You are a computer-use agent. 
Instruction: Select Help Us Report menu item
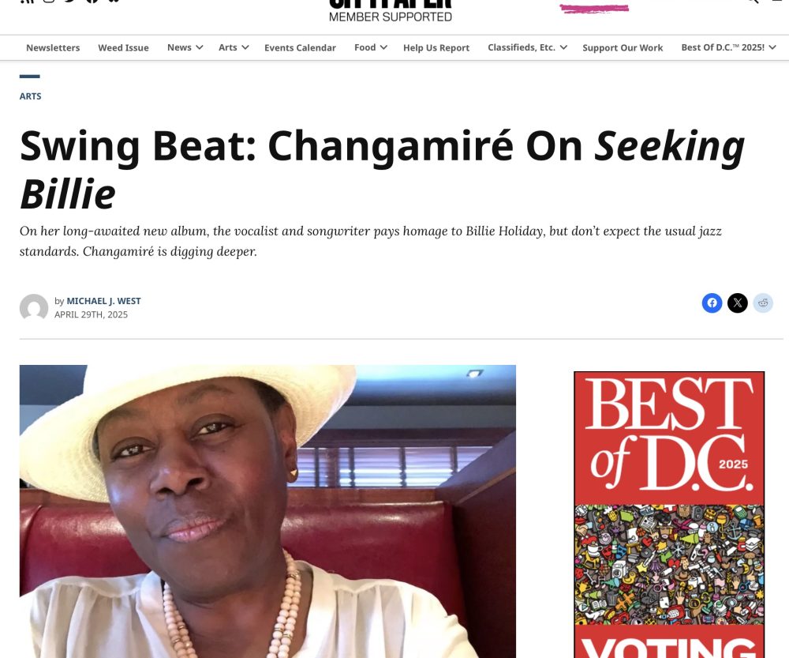coord(436,47)
